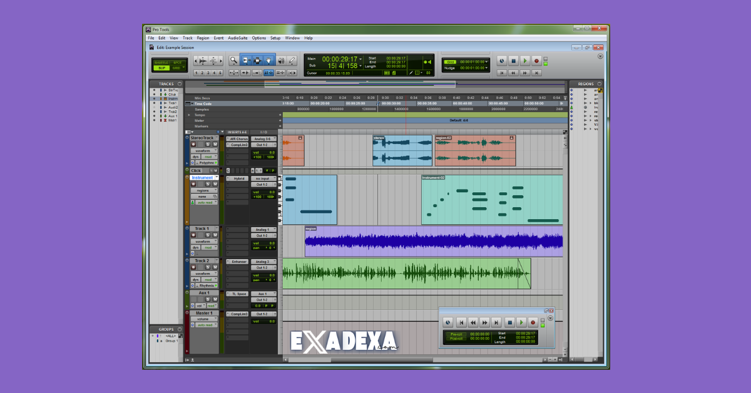This screenshot has width=751, height=393.
Task: Click the Record button in the transport
Action: click(x=536, y=61)
